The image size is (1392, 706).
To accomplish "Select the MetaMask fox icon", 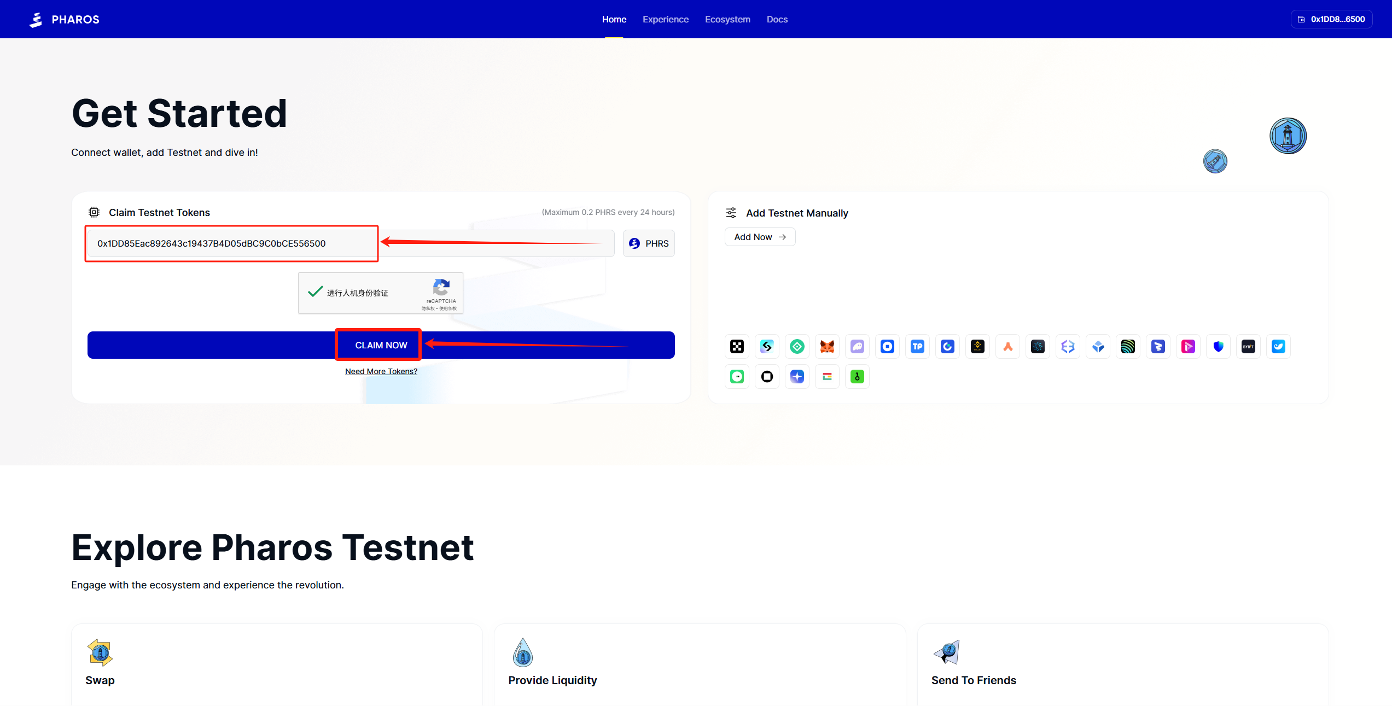I will (827, 346).
